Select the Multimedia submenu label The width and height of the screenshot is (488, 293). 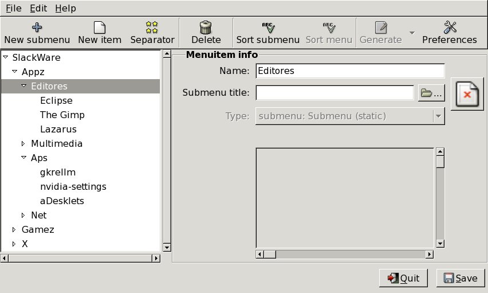[57, 143]
